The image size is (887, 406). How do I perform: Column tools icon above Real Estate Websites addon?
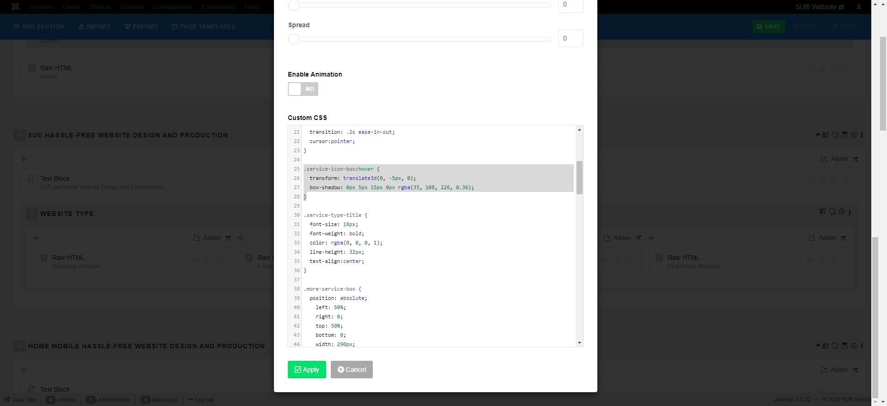[844, 238]
